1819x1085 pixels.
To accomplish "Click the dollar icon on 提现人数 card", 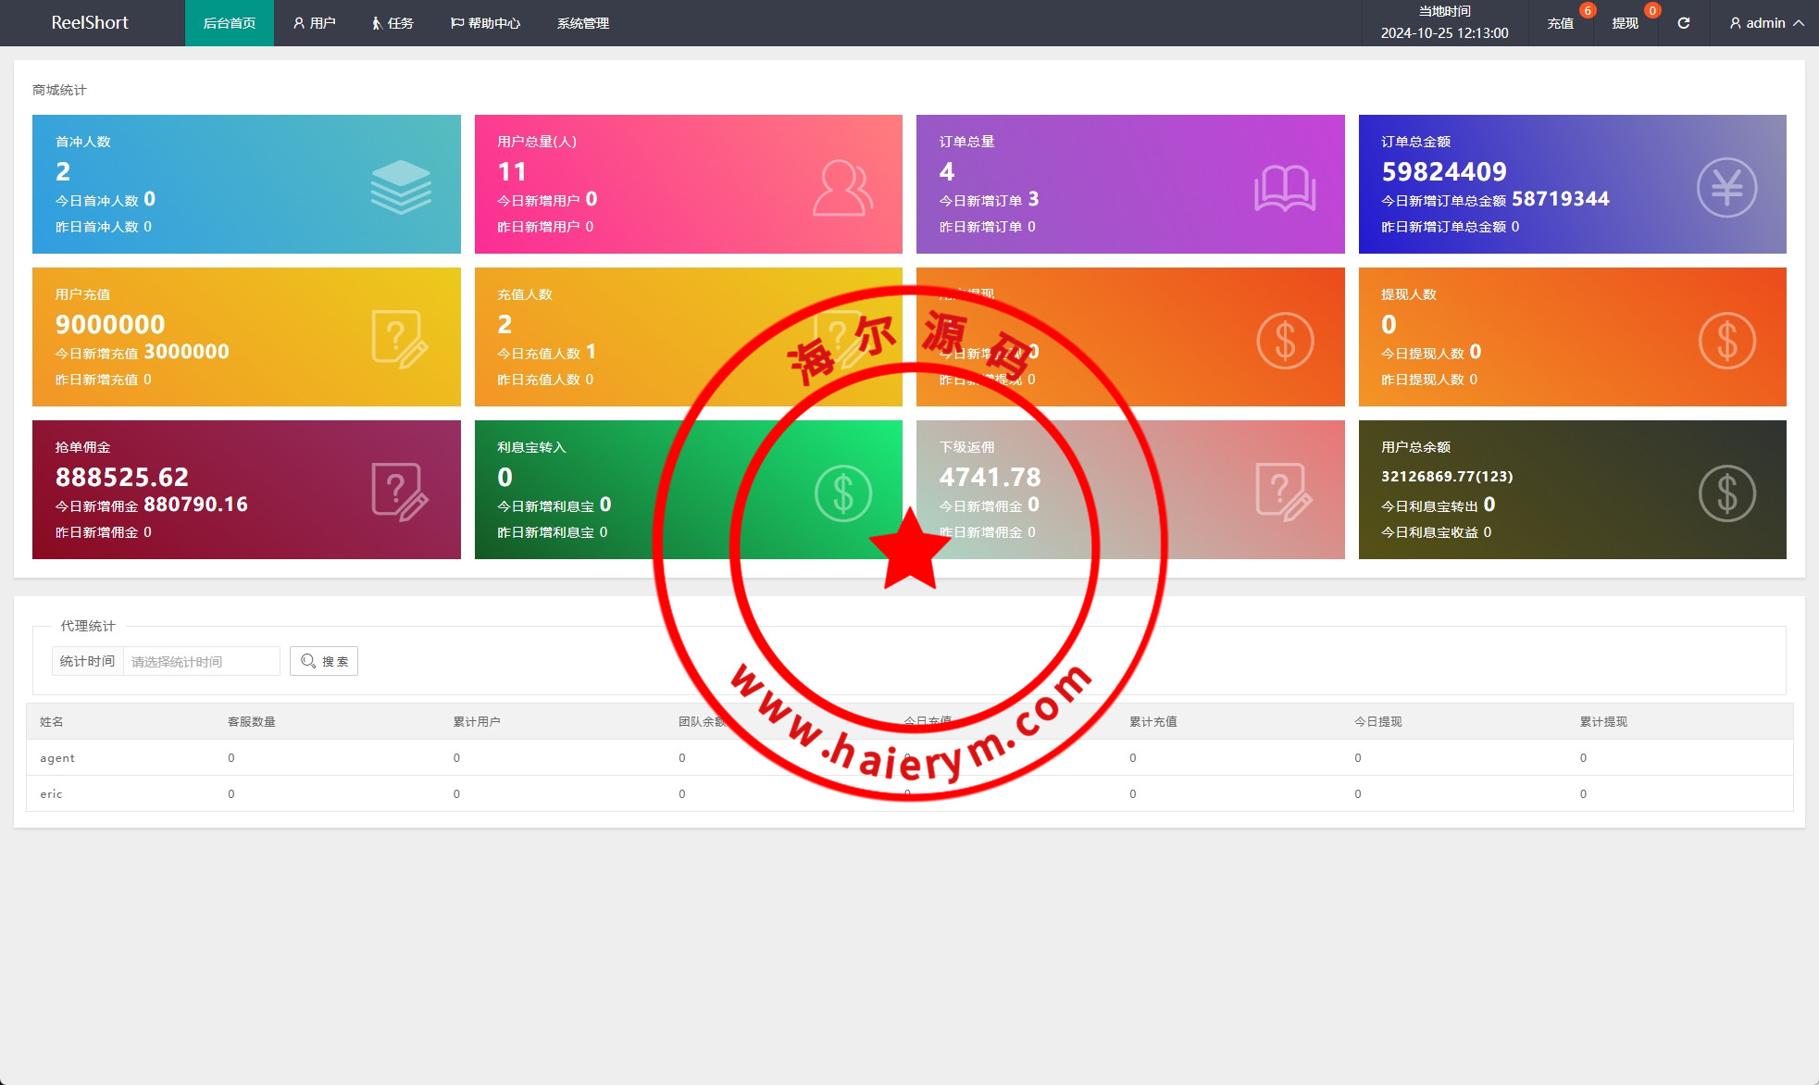I will [x=1726, y=341].
